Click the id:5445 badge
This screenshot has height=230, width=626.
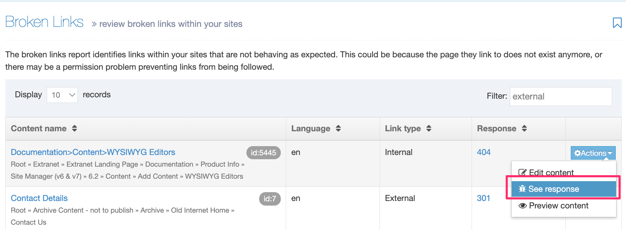[x=263, y=153]
